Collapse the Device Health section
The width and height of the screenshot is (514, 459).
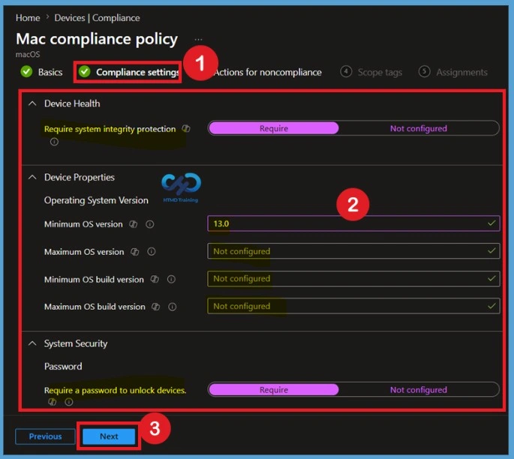coord(32,103)
